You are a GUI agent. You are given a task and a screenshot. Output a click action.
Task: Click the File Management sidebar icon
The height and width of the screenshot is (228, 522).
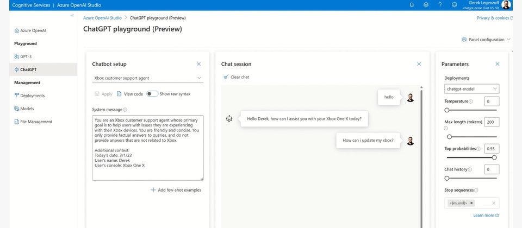[x=17, y=122]
